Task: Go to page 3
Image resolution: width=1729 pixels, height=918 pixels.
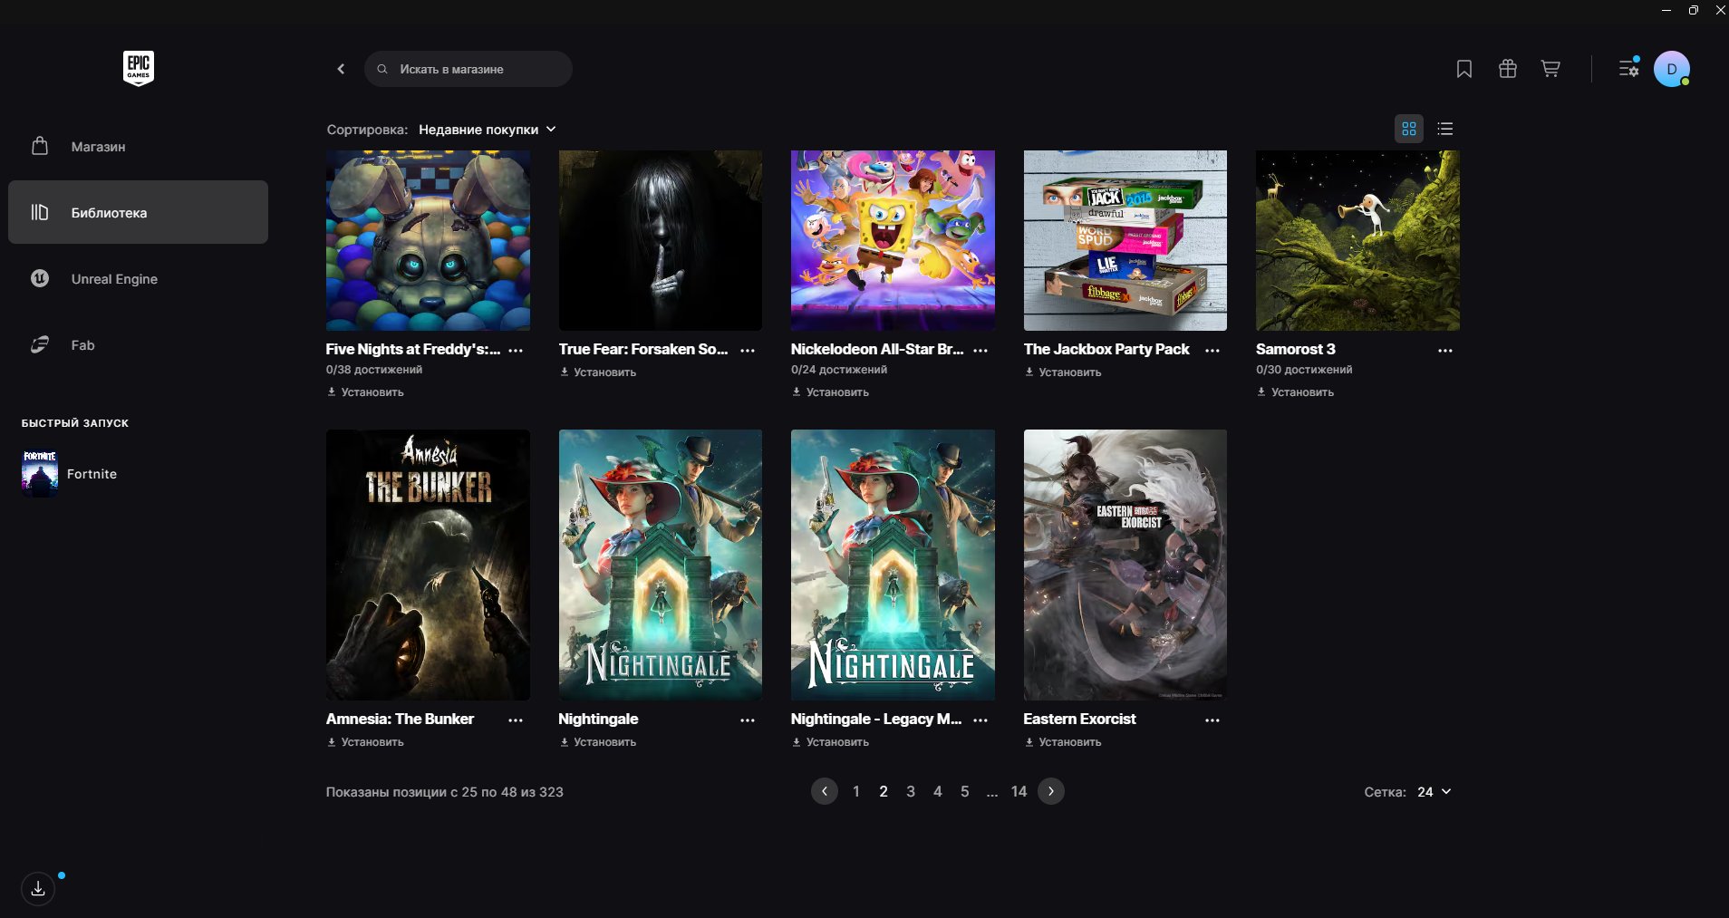Action: tap(911, 791)
